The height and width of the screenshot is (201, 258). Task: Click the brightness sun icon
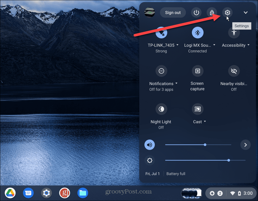150,160
